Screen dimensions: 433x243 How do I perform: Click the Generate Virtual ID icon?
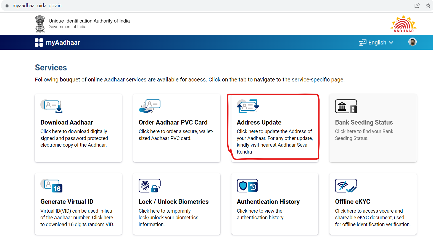(x=51, y=186)
